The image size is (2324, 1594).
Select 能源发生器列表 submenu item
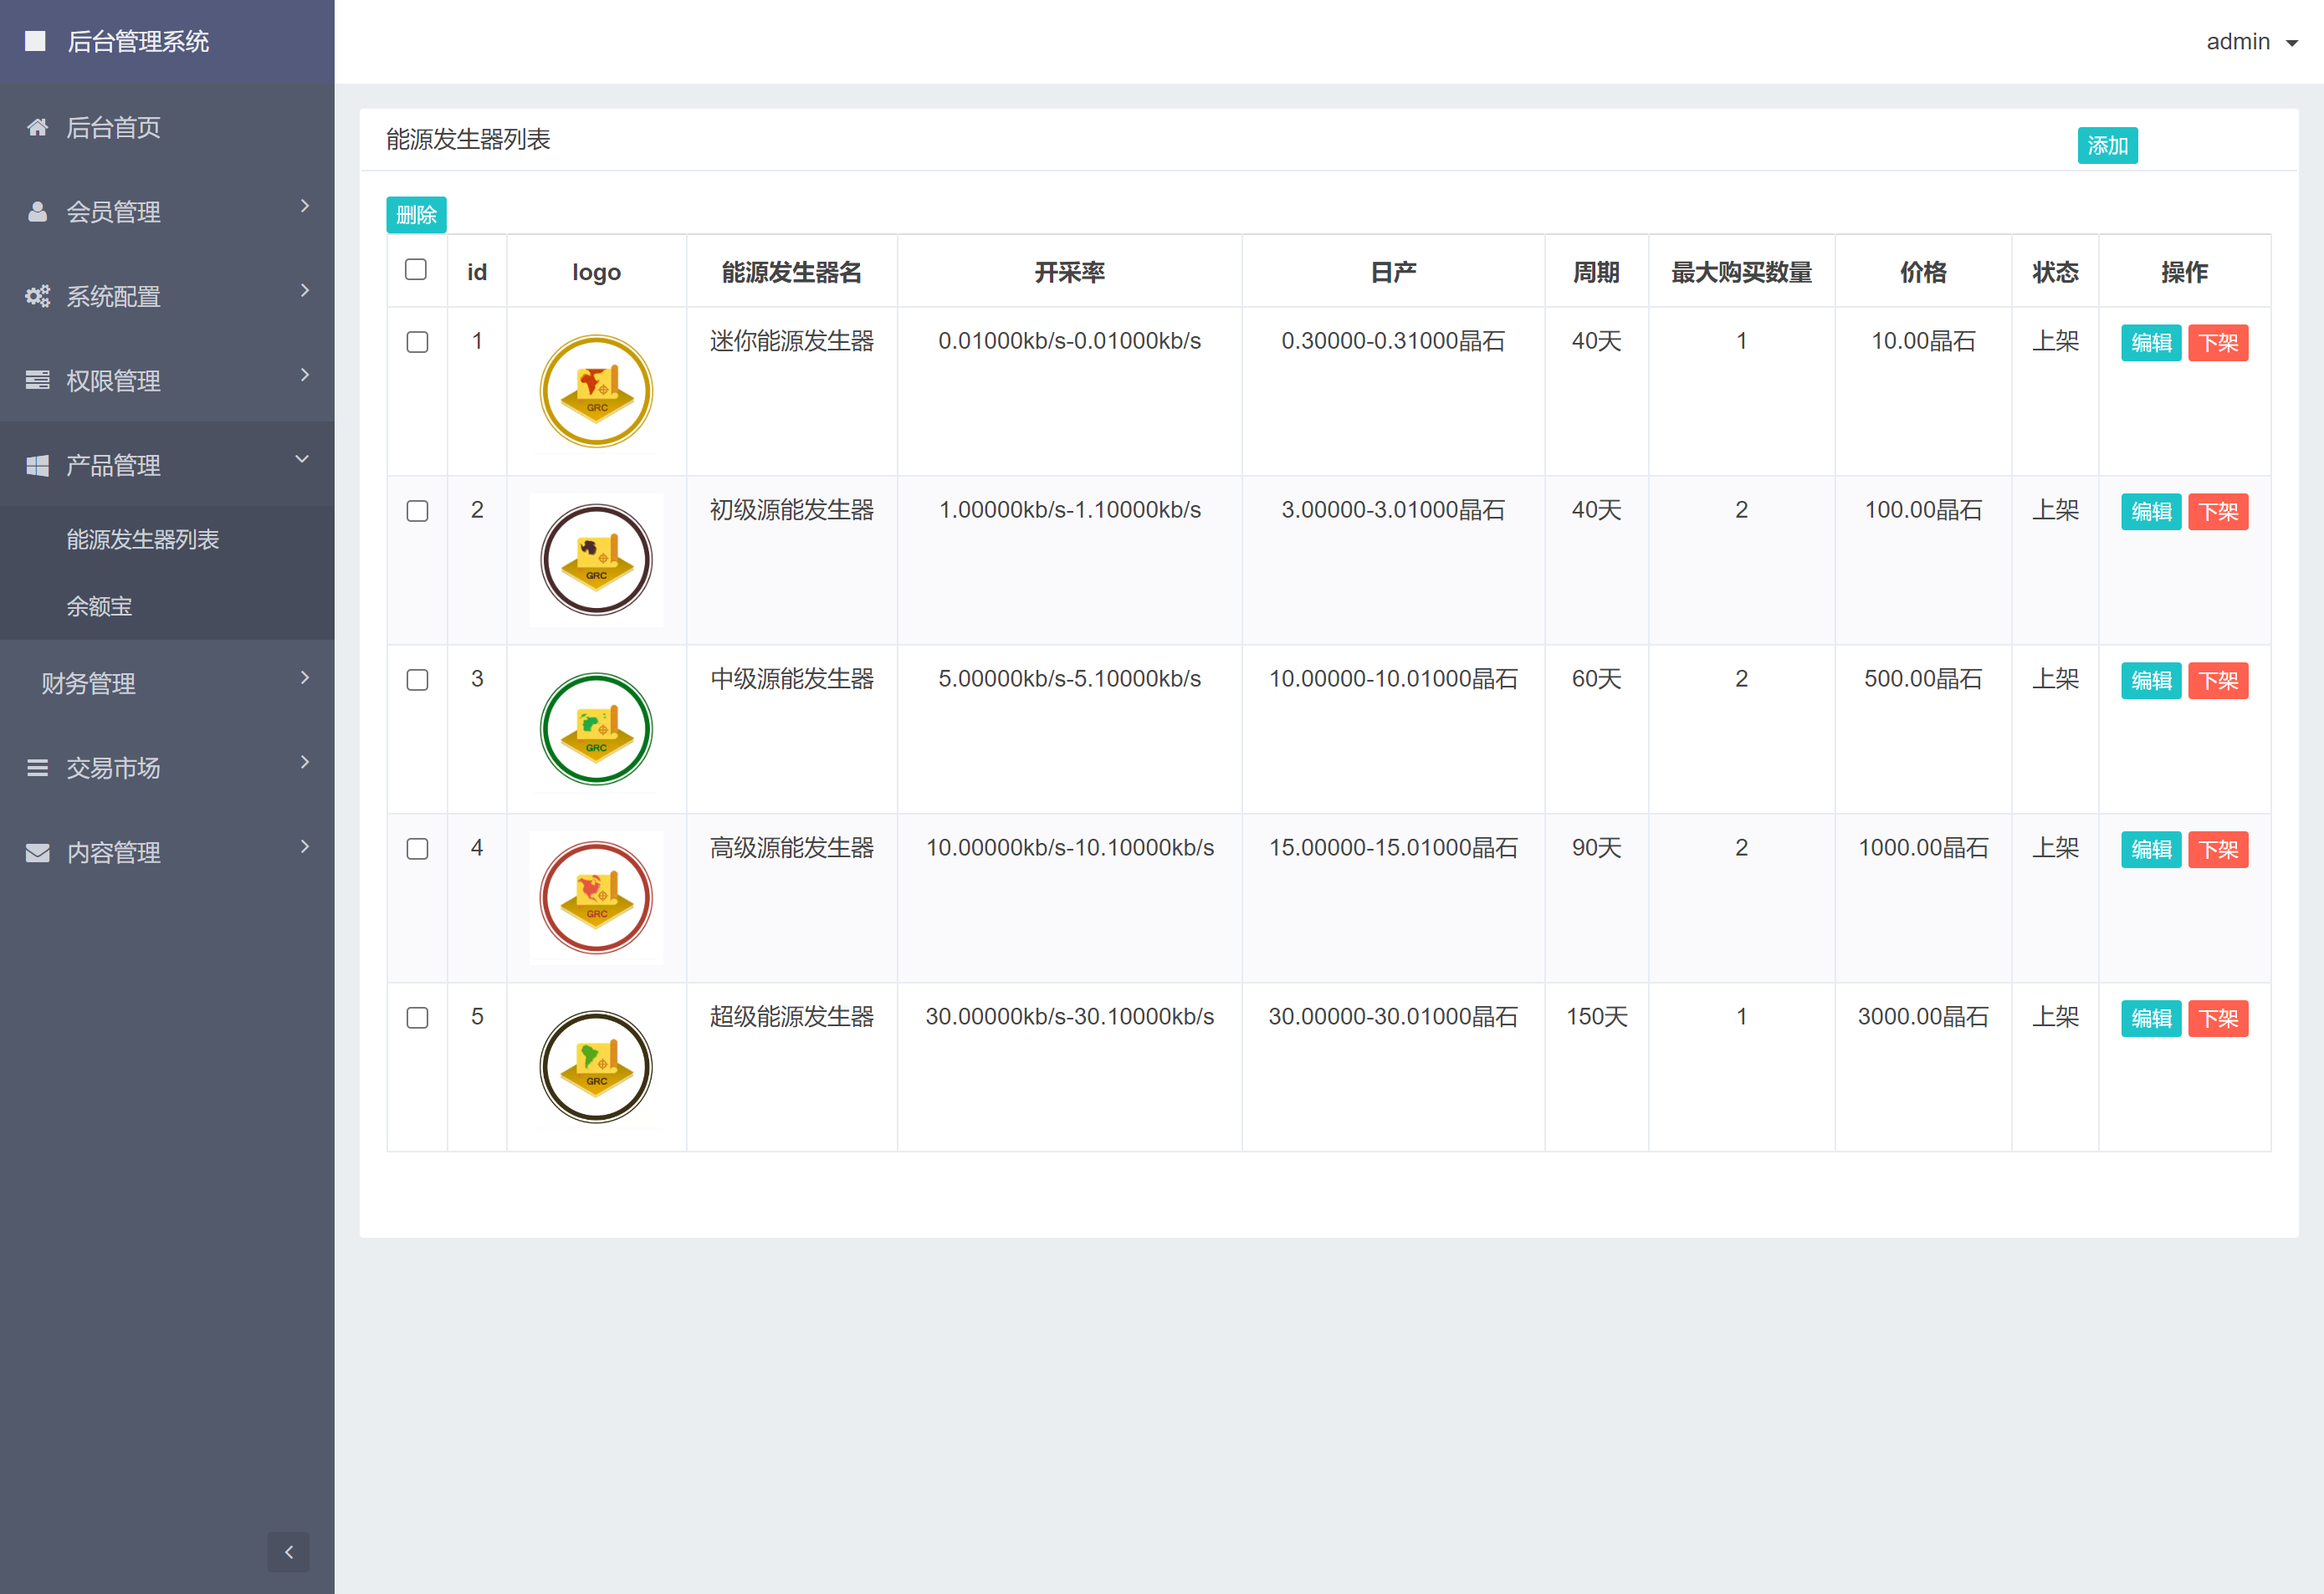(x=143, y=539)
